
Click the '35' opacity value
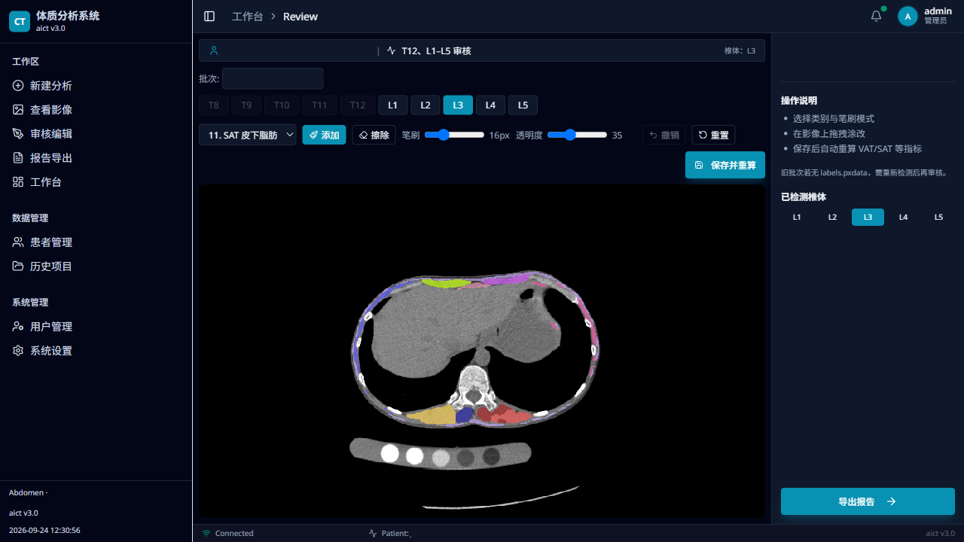[x=617, y=135]
